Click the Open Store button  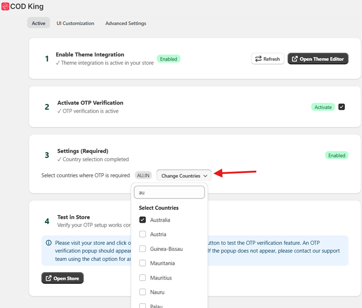click(62, 278)
